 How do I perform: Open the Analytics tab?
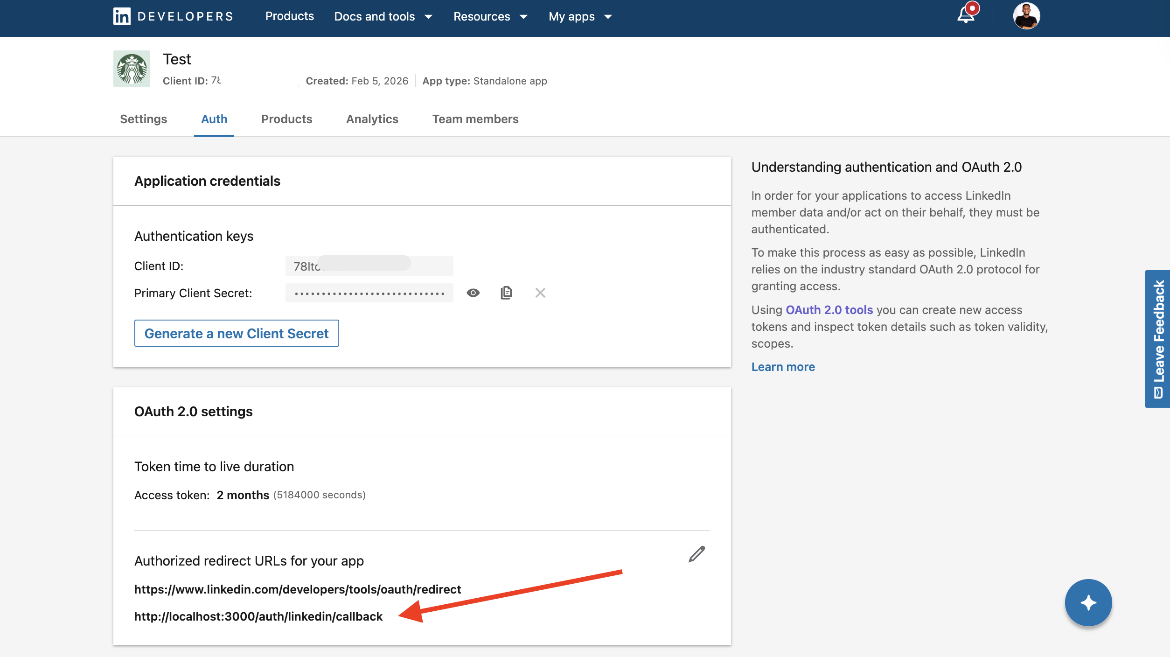click(372, 119)
